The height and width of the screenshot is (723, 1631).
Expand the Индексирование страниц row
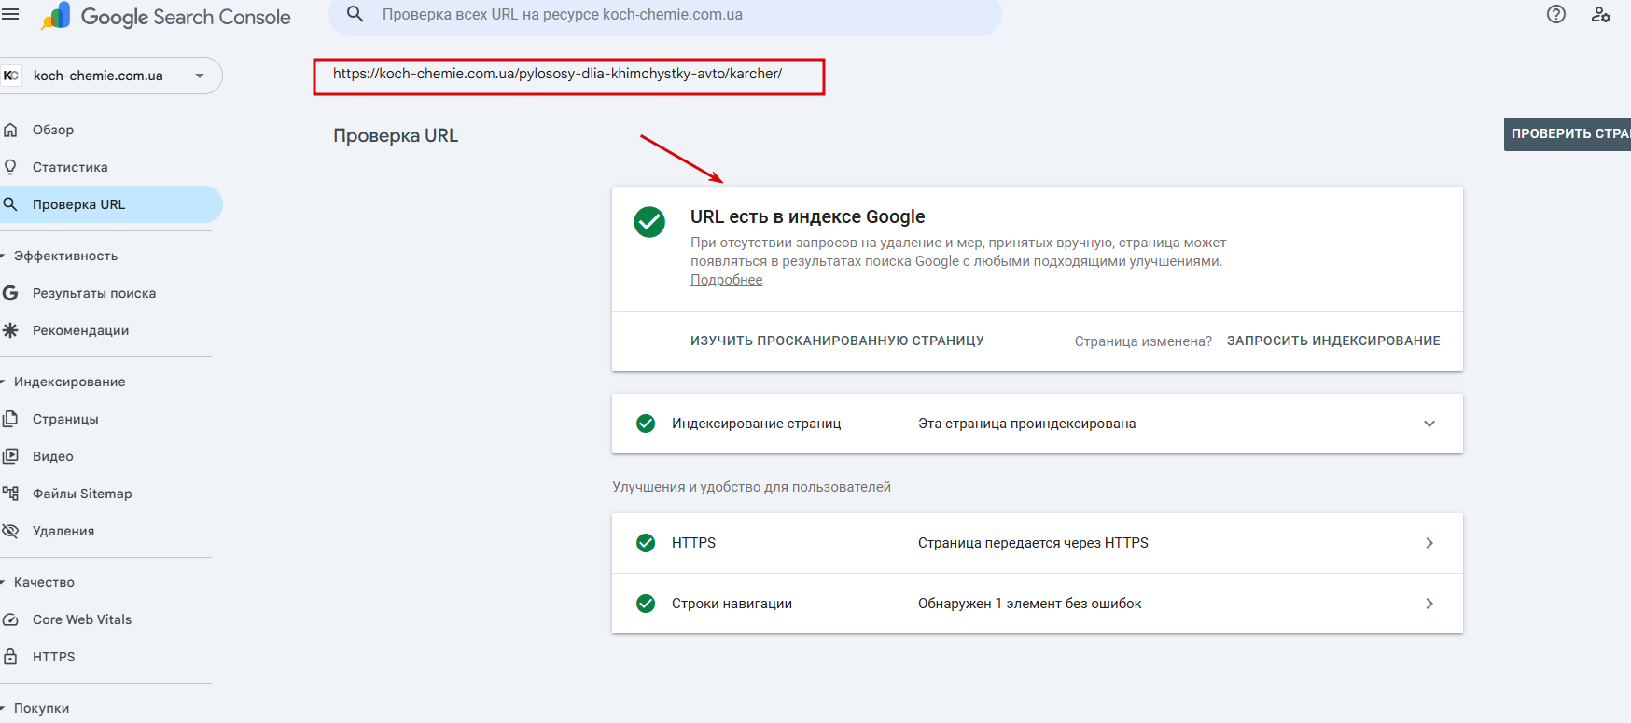[x=1429, y=424]
